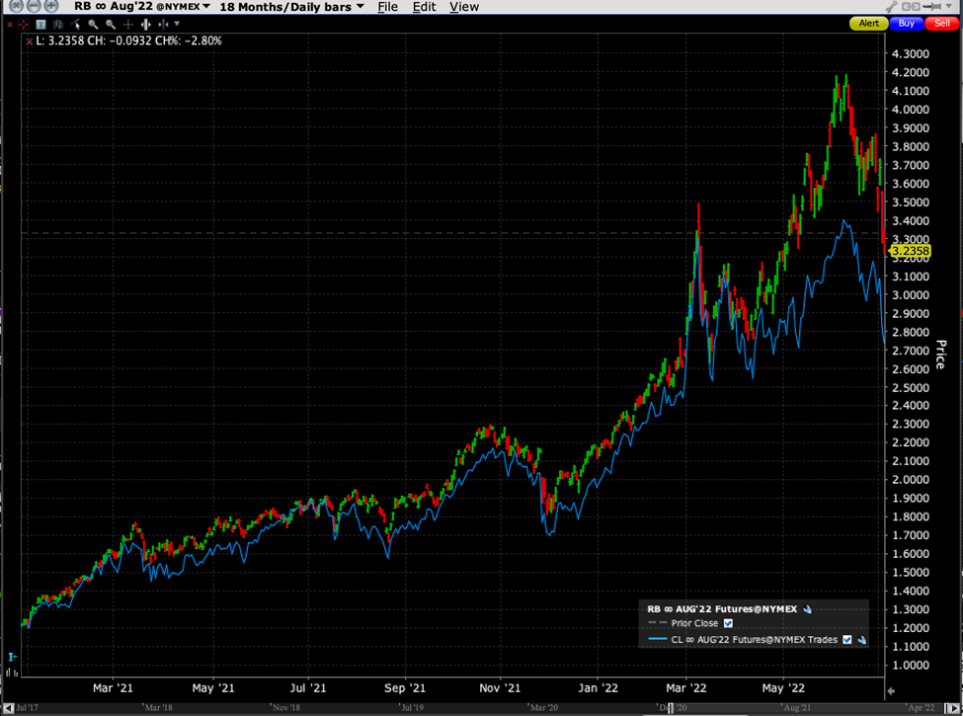
Task: Click the yellow 3.2358 last price label
Action: tap(910, 251)
